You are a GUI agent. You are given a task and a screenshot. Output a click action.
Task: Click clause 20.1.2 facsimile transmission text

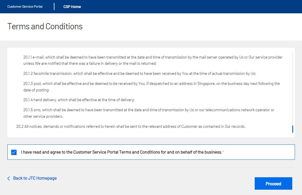coord(140,74)
